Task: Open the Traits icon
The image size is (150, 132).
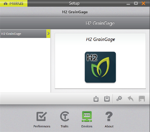Action: pyautogui.click(x=64, y=117)
